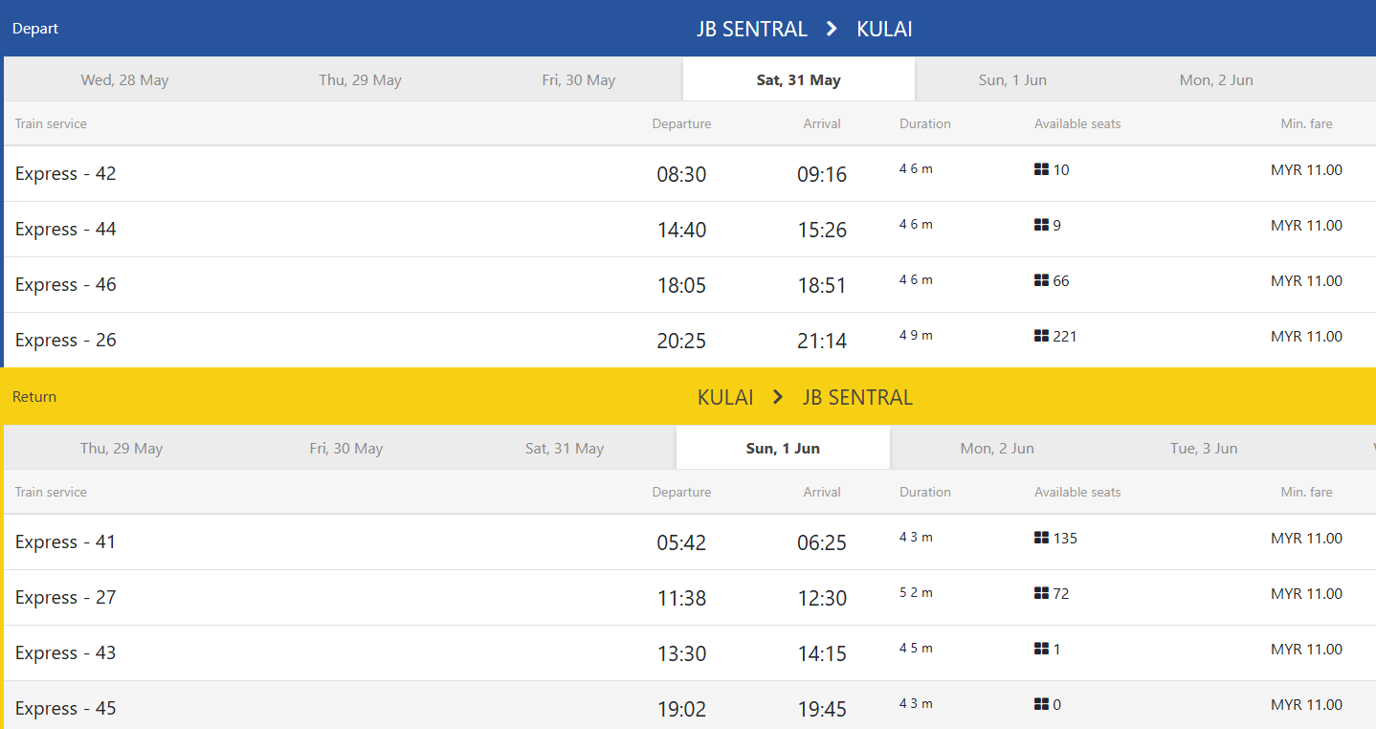Click seat icon for Express - 27
The height and width of the screenshot is (729, 1376).
(1042, 594)
